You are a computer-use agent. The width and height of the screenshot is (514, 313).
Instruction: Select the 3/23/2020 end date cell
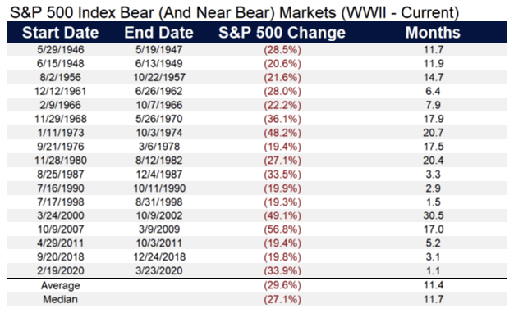click(159, 271)
